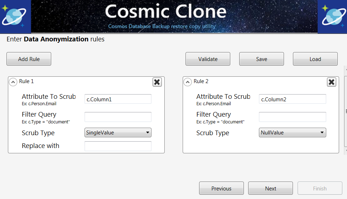Focus Rule 1 Attribute To Scrub field

click(118, 99)
